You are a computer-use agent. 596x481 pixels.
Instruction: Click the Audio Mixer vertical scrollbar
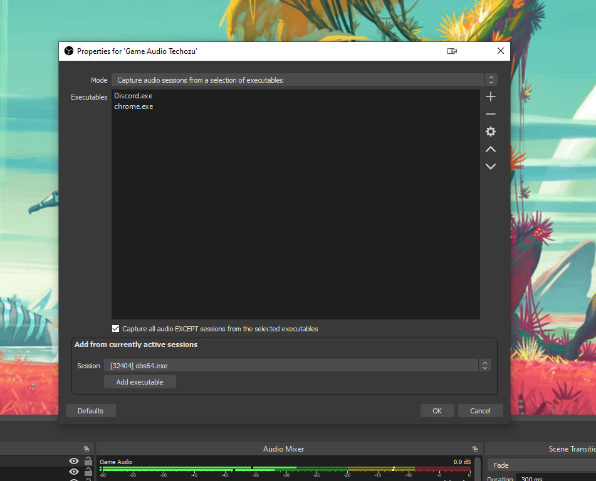(478, 469)
